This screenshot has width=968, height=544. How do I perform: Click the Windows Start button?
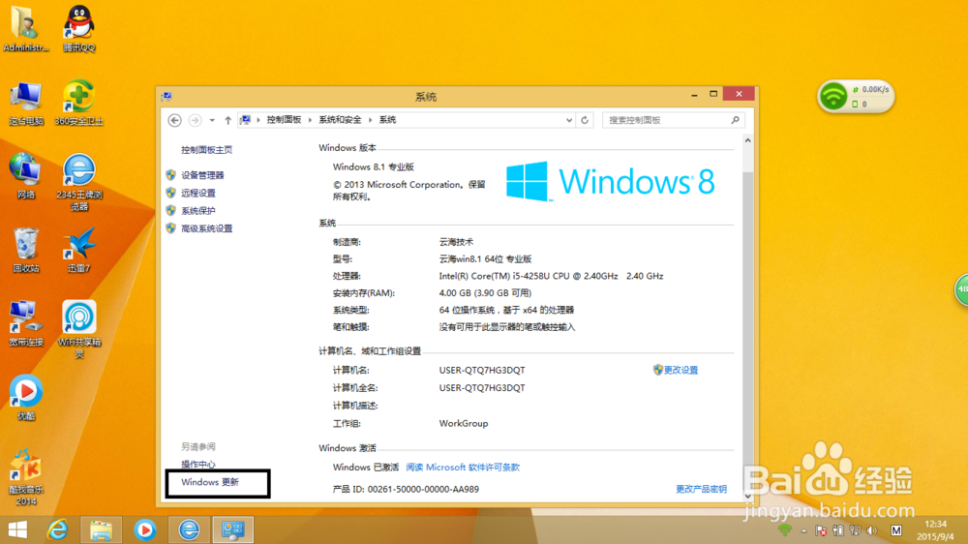pos(17,529)
